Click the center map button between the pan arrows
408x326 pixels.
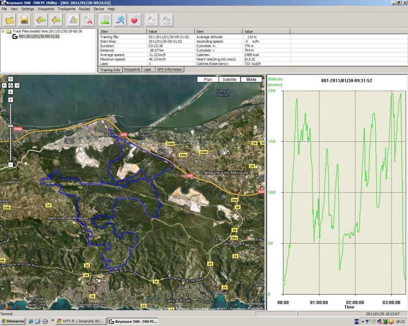point(11,85)
